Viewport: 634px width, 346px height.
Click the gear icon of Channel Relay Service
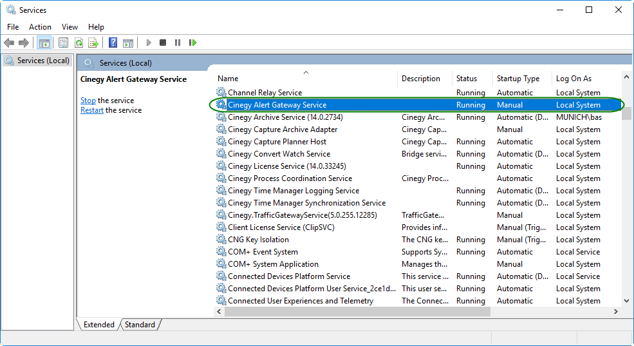click(x=221, y=92)
